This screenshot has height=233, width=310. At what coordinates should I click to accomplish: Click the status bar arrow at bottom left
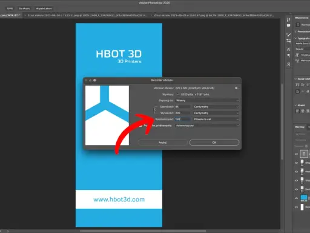click(x=8, y=231)
